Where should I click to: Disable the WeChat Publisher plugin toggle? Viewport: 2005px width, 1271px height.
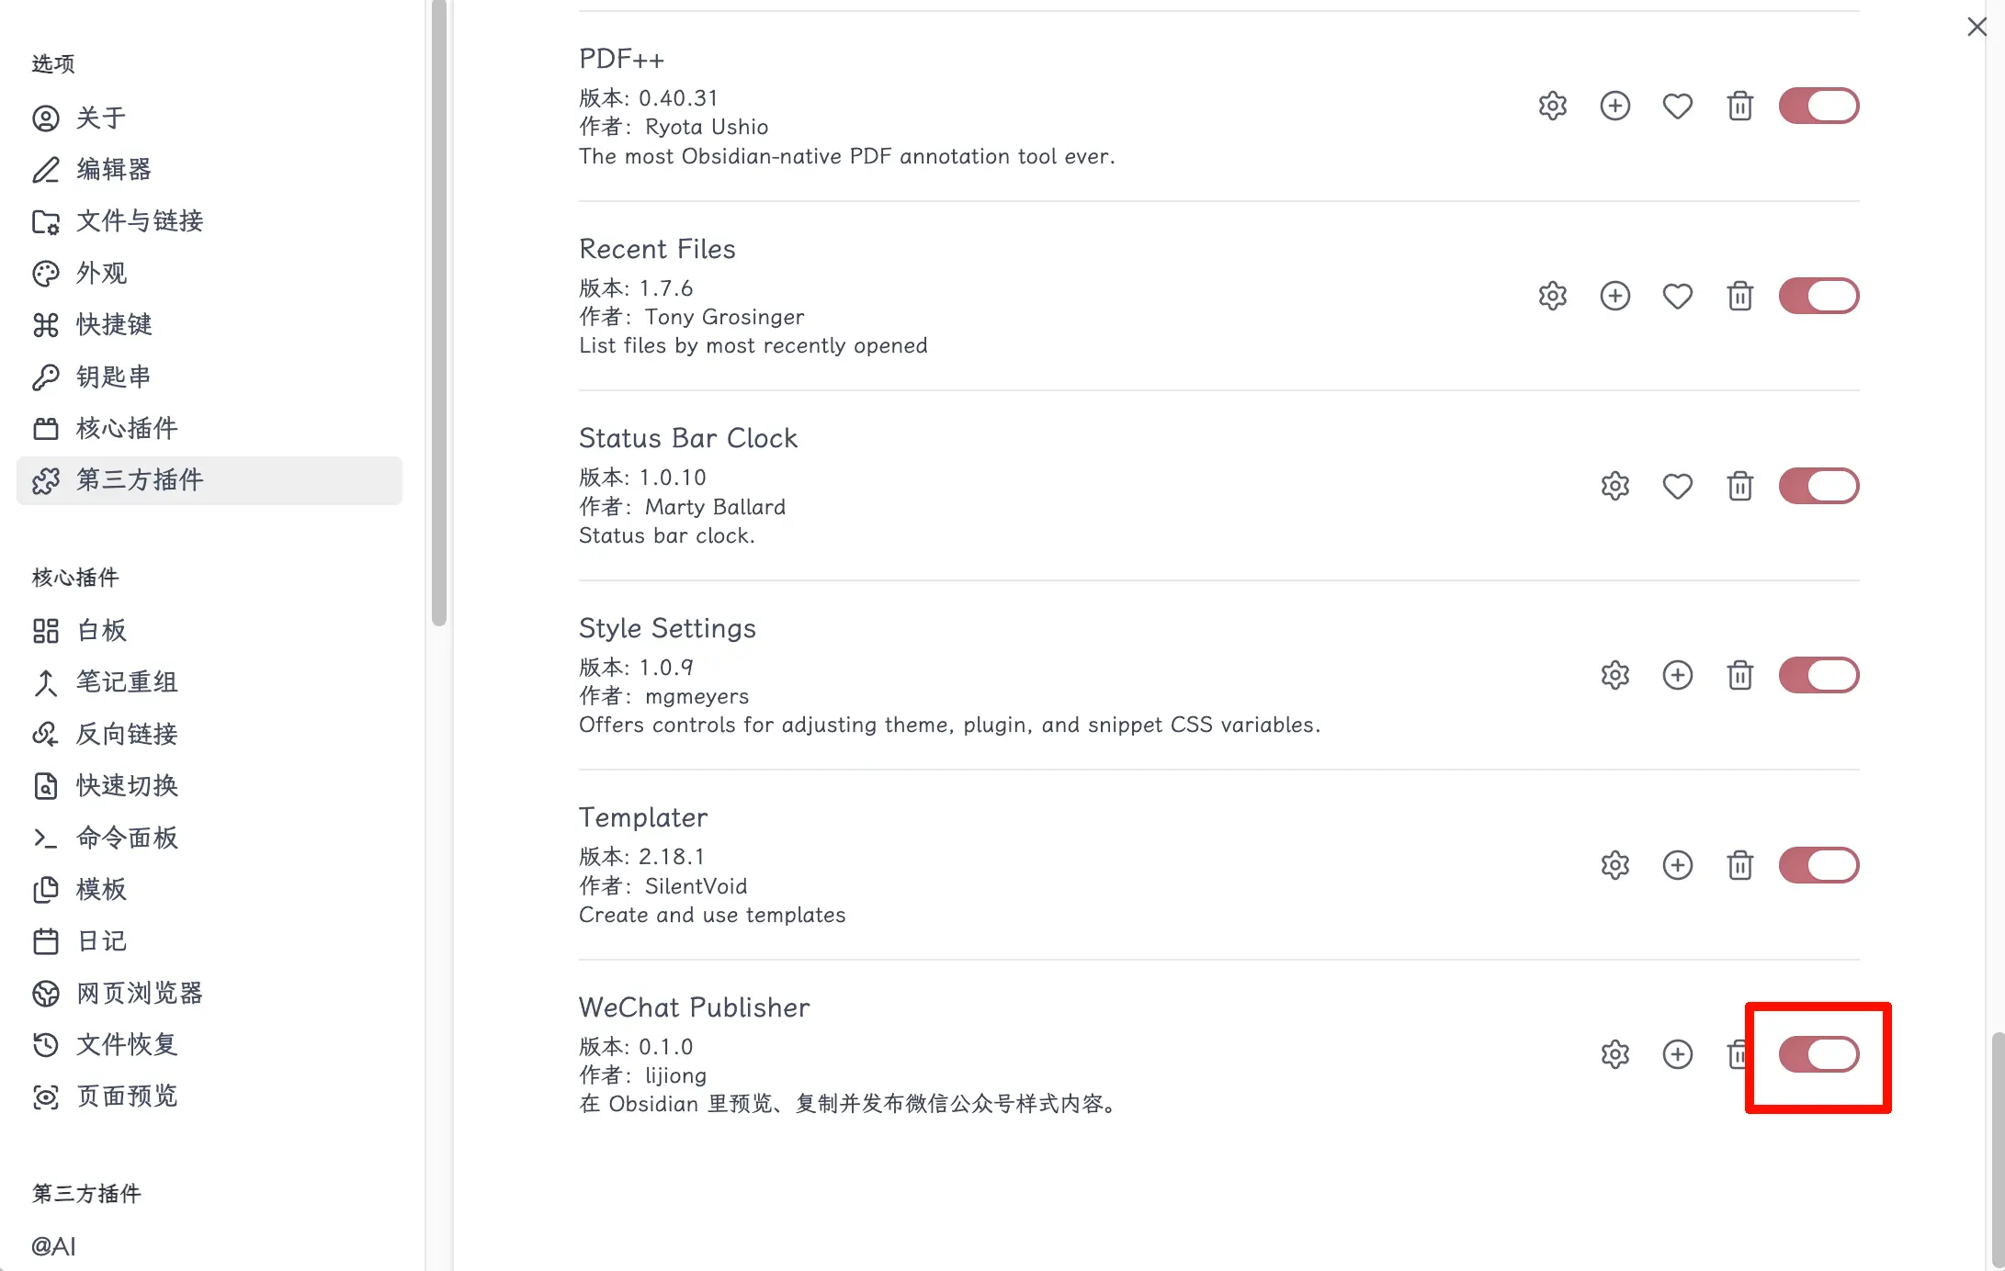tap(1818, 1054)
